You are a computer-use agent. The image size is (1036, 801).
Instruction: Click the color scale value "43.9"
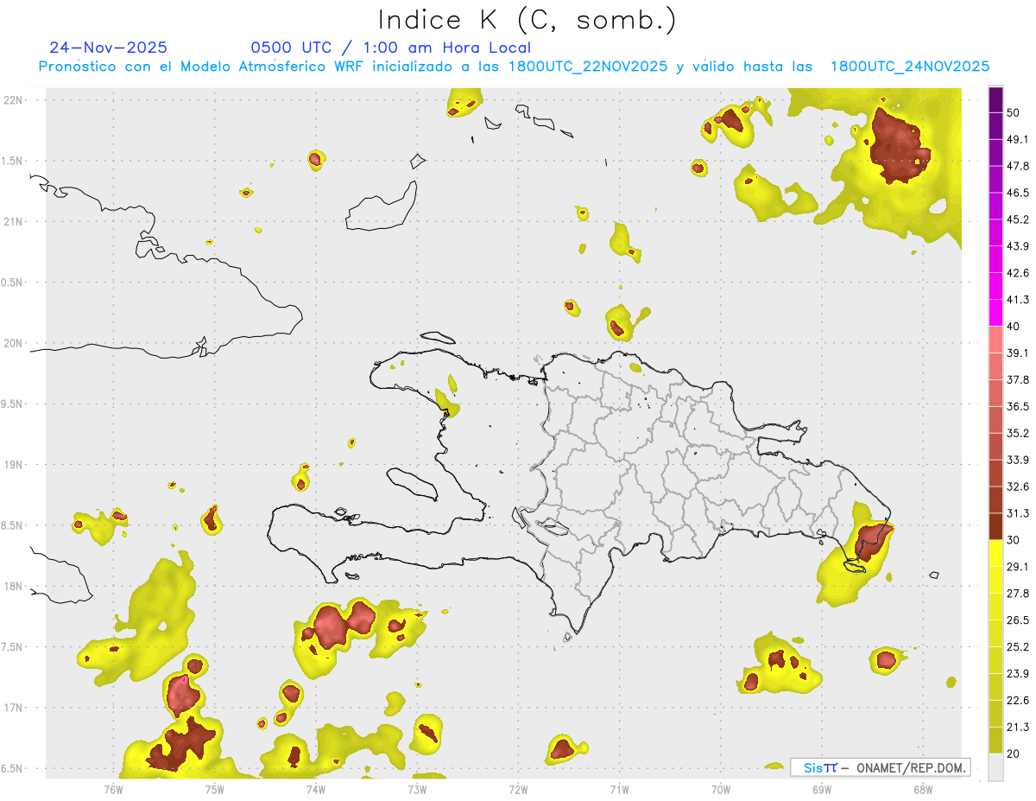click(1017, 246)
